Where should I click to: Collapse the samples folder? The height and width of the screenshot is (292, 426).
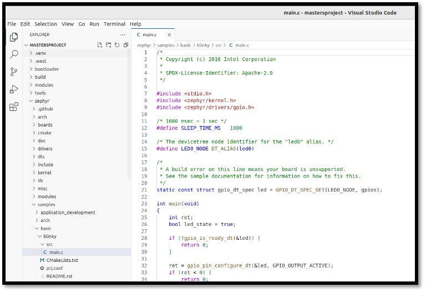(x=77, y=204)
